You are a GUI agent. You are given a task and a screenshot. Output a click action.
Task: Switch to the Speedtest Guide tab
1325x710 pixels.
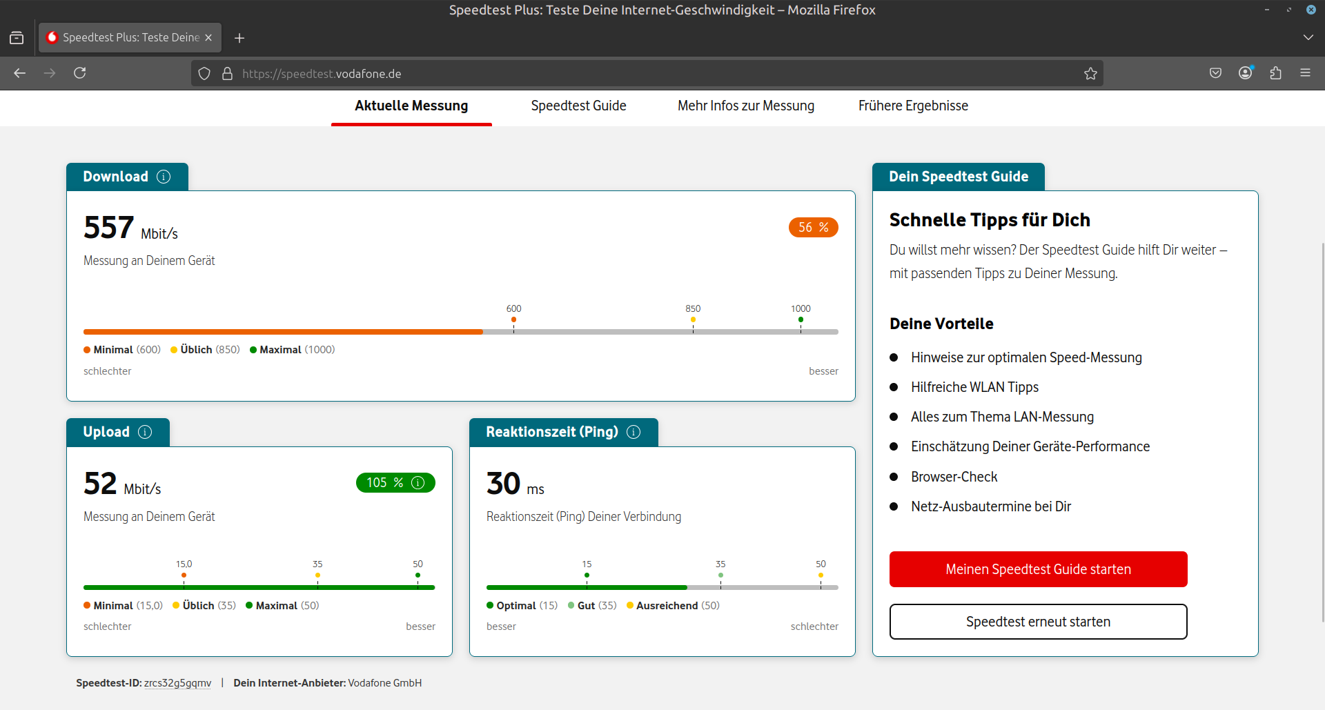tap(578, 106)
